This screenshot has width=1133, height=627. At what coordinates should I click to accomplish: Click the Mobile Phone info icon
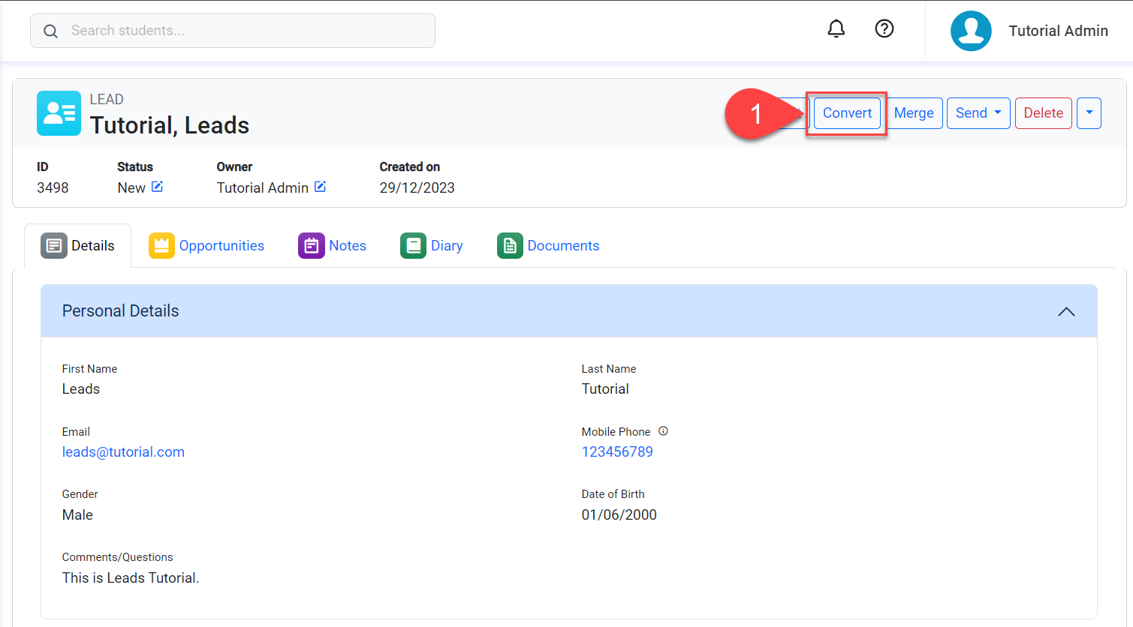(663, 431)
